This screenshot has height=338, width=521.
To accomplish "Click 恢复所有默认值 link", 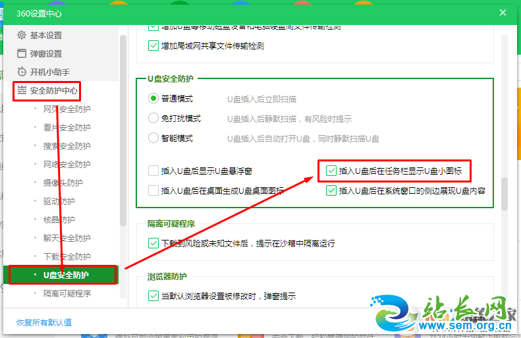I will point(44,322).
